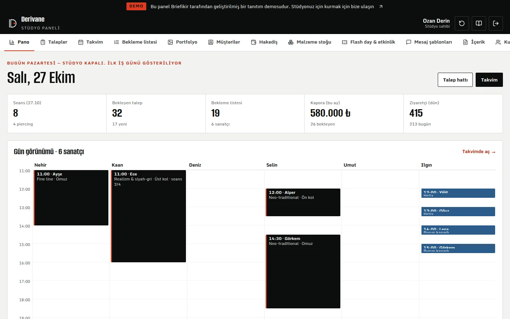Click the Deniz column header
Screen dimensions: 510x319
[x=195, y=165]
